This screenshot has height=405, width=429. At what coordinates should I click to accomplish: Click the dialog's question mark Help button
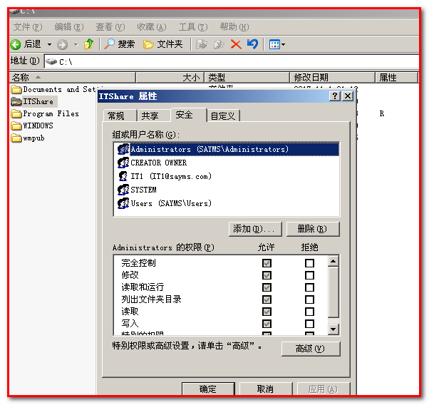[x=335, y=96]
